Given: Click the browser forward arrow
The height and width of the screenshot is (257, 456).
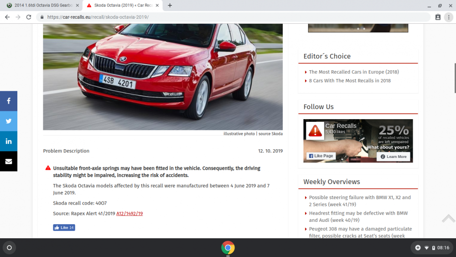Looking at the screenshot, I should pyautogui.click(x=18, y=17).
